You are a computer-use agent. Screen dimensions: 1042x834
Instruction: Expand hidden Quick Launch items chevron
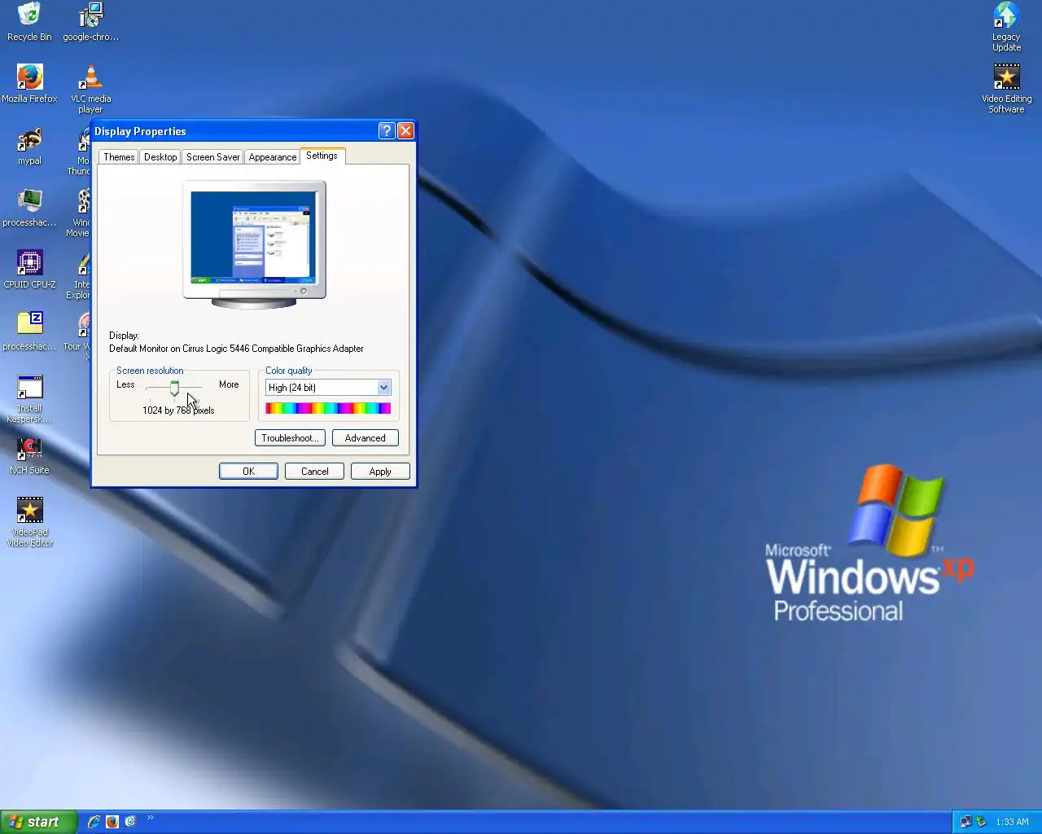pos(150,818)
